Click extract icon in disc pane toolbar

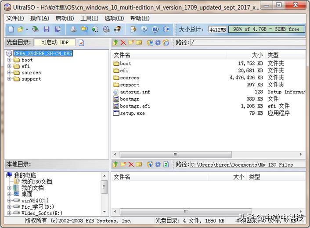point(150,43)
